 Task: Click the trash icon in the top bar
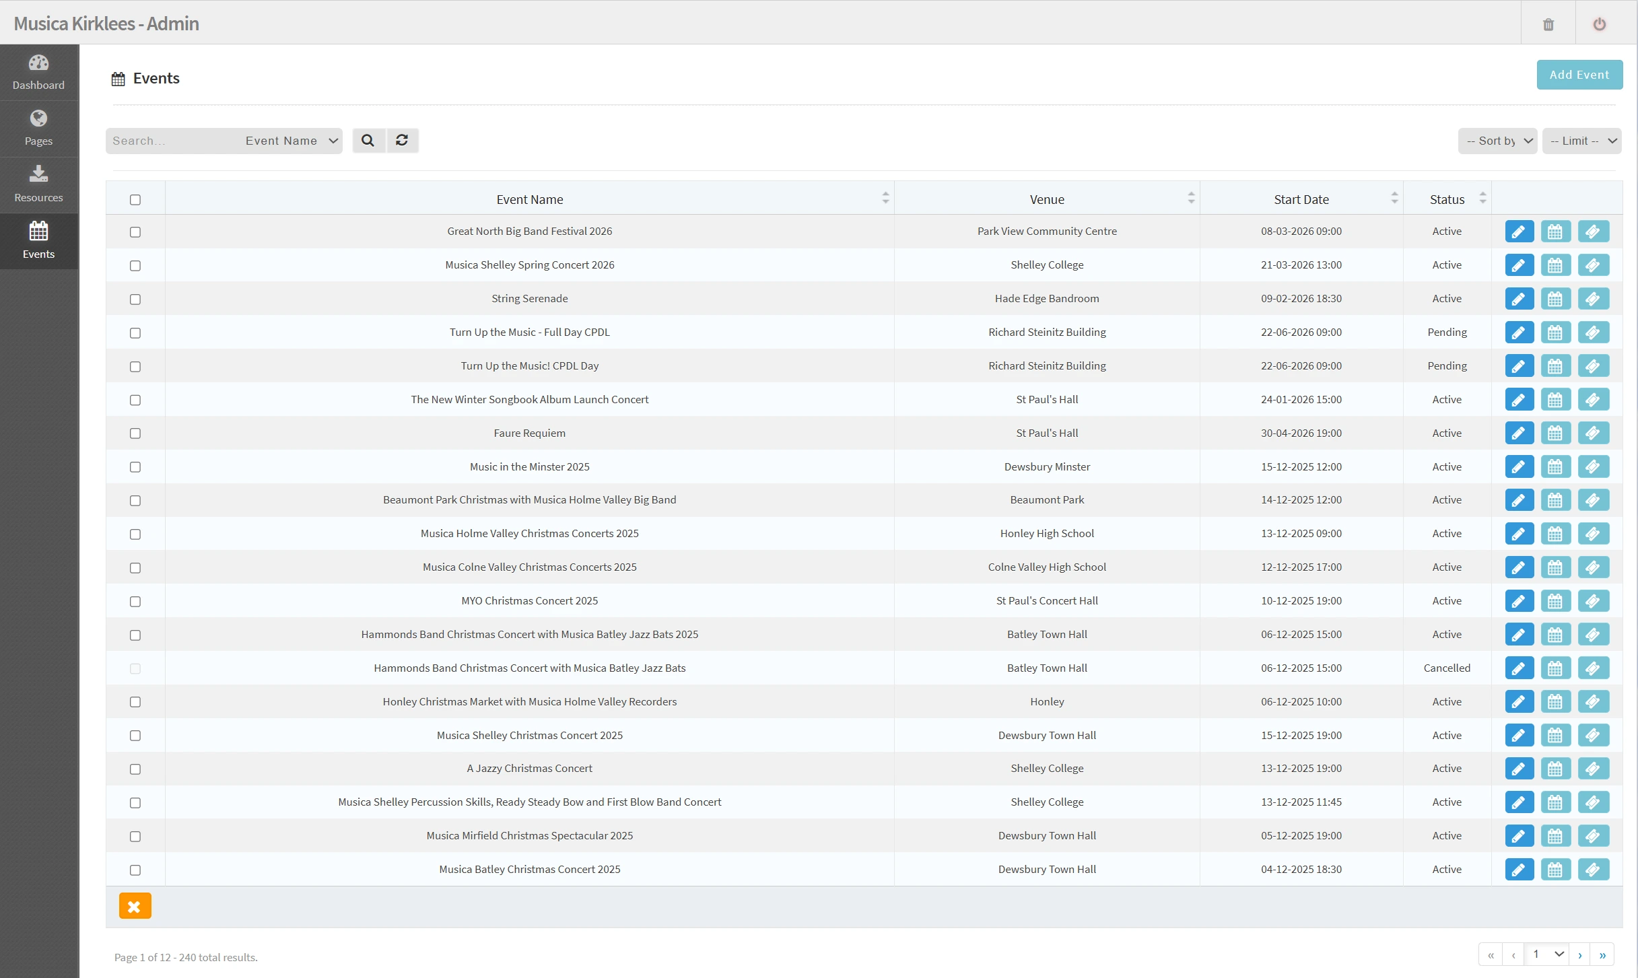(x=1548, y=24)
